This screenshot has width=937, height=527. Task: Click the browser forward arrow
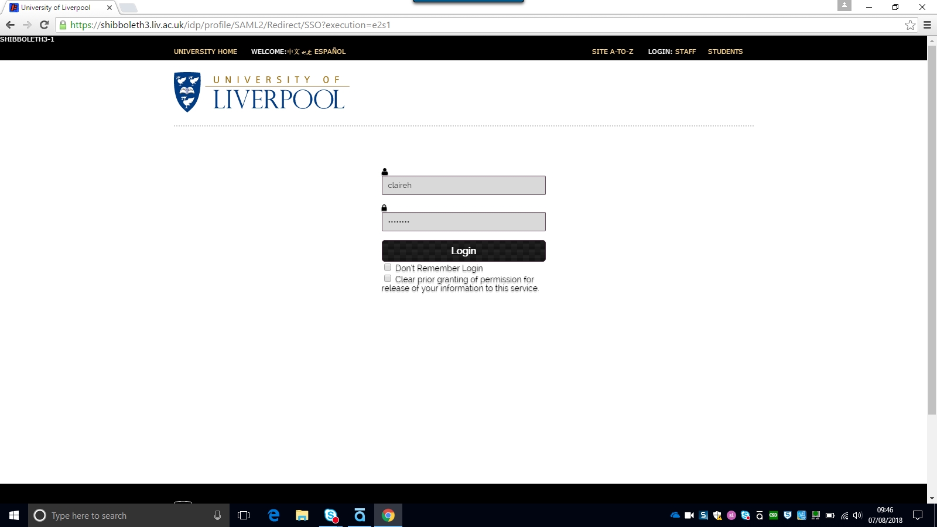[27, 25]
